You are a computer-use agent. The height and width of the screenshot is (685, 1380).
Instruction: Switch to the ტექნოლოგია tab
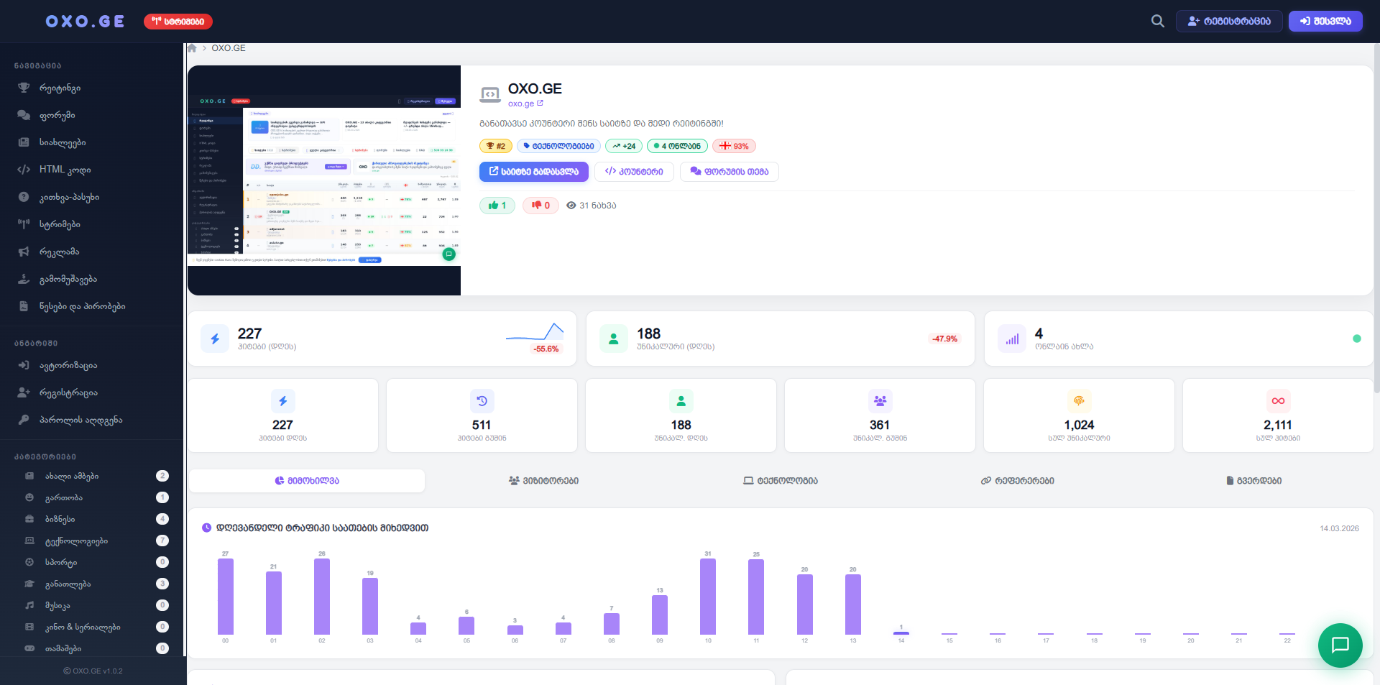pos(780,481)
